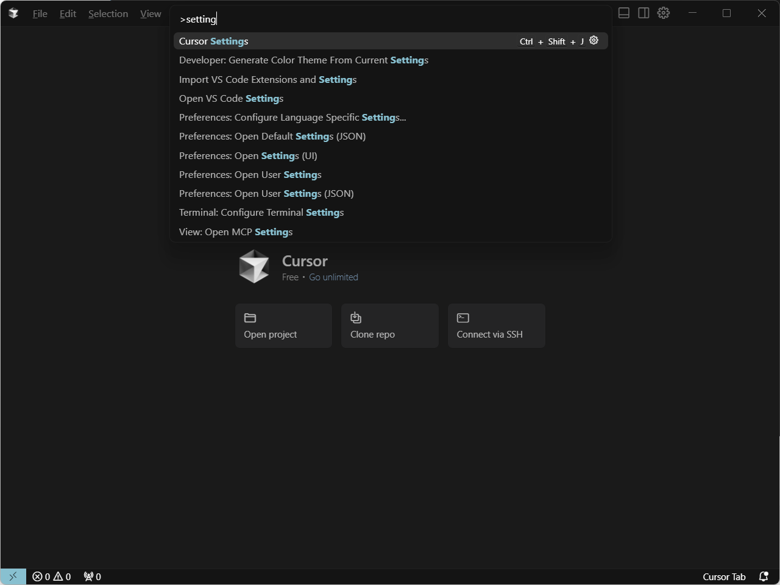The width and height of the screenshot is (780, 585).
Task: Open notifications bell in status bar
Action: [763, 576]
